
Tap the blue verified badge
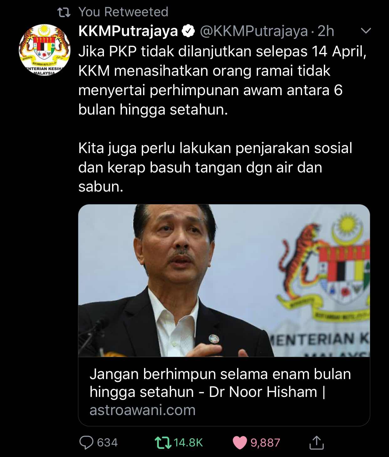(189, 31)
